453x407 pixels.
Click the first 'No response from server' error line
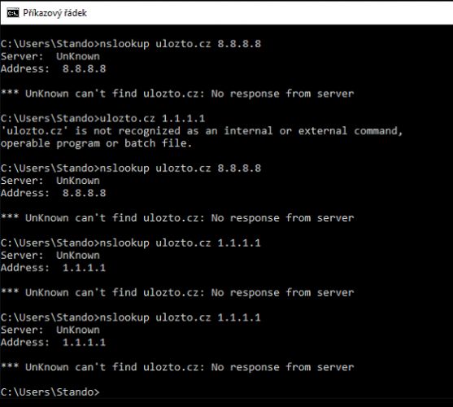click(177, 94)
